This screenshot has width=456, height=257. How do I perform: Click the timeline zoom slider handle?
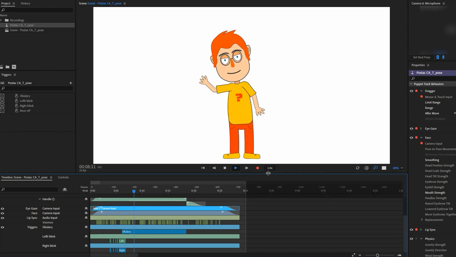tap(377, 255)
